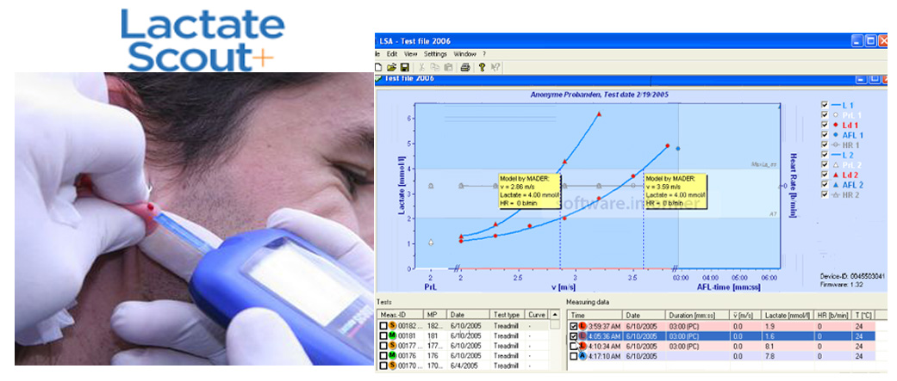Toggle the PrL 2 legend checkbox

(825, 164)
